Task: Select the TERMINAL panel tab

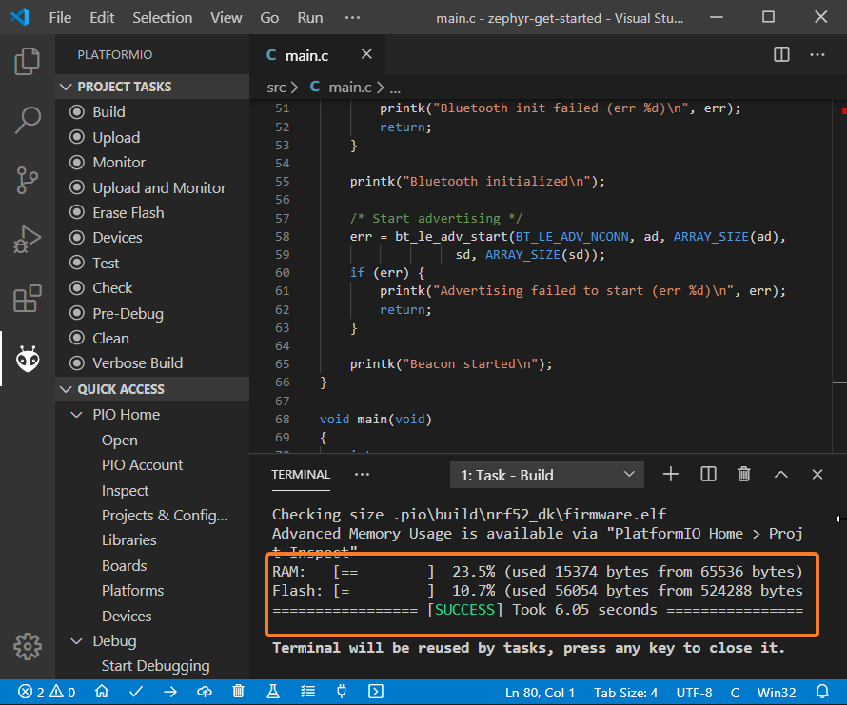Action: coord(301,475)
